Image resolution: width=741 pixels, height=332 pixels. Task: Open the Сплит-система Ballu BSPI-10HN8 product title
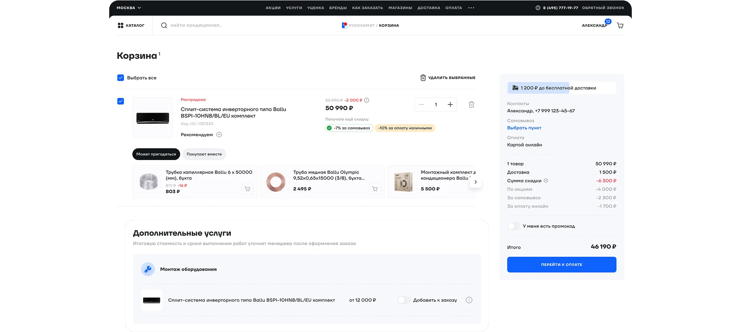pos(233,113)
